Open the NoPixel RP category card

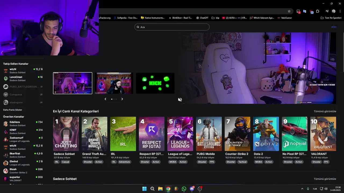(295, 134)
